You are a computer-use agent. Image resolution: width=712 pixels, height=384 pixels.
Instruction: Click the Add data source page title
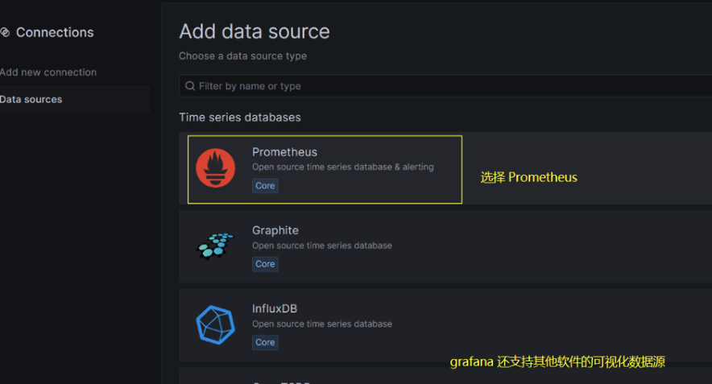(x=254, y=31)
